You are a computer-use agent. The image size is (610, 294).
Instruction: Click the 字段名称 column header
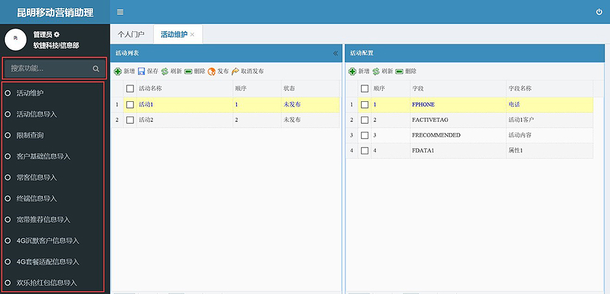(550, 88)
